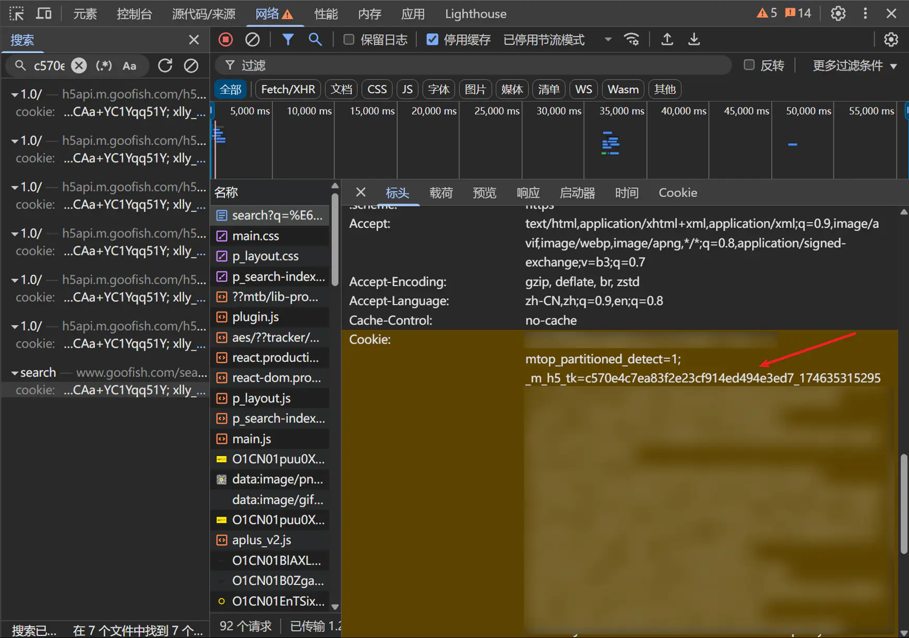The image size is (909, 638).
Task: Filter requests by Fetch/XHR
Action: point(288,89)
